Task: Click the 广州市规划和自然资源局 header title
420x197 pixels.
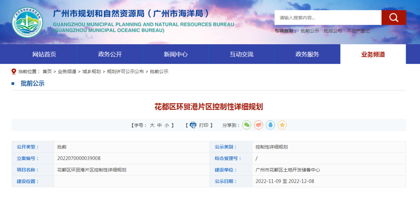Action: [x=131, y=14]
